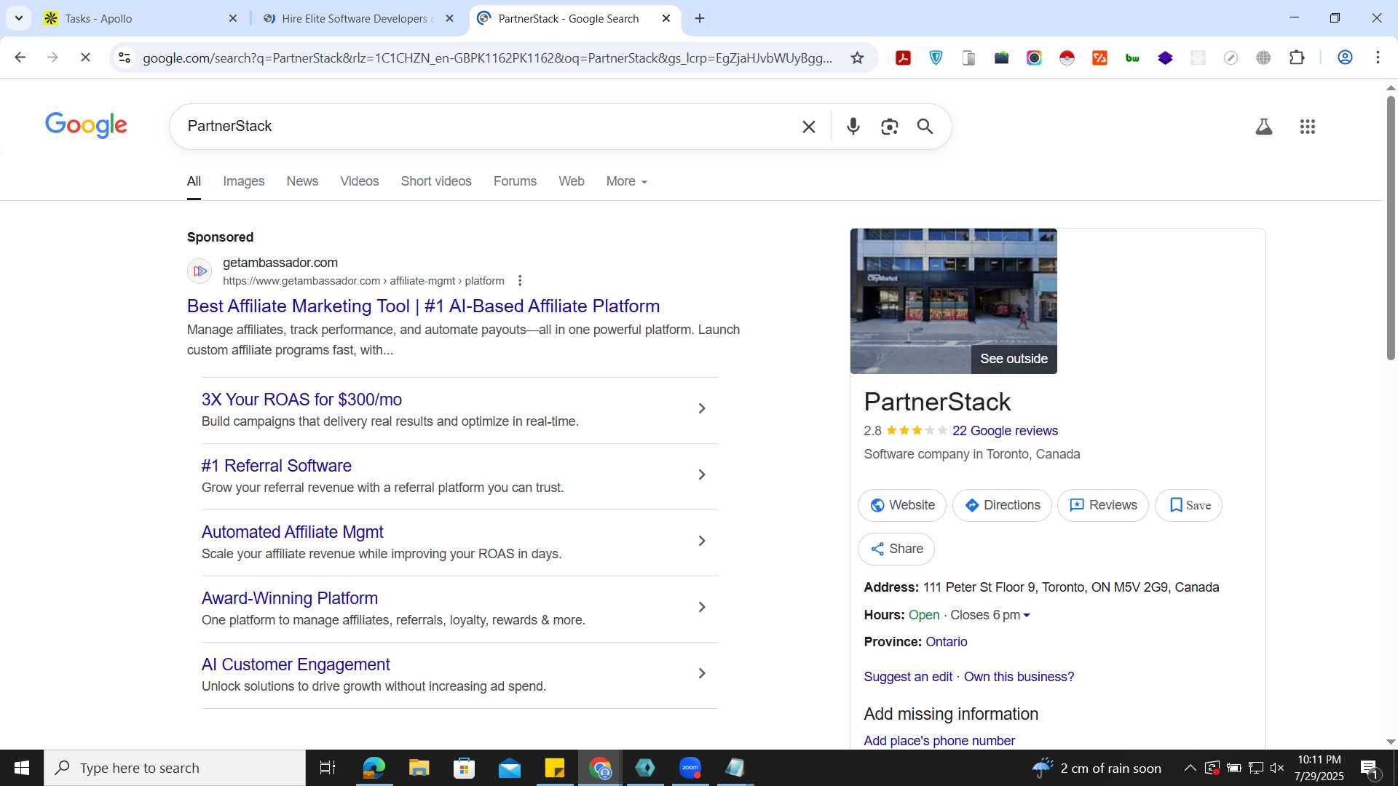Switch to the Images tab
This screenshot has height=786, width=1398.
(243, 181)
